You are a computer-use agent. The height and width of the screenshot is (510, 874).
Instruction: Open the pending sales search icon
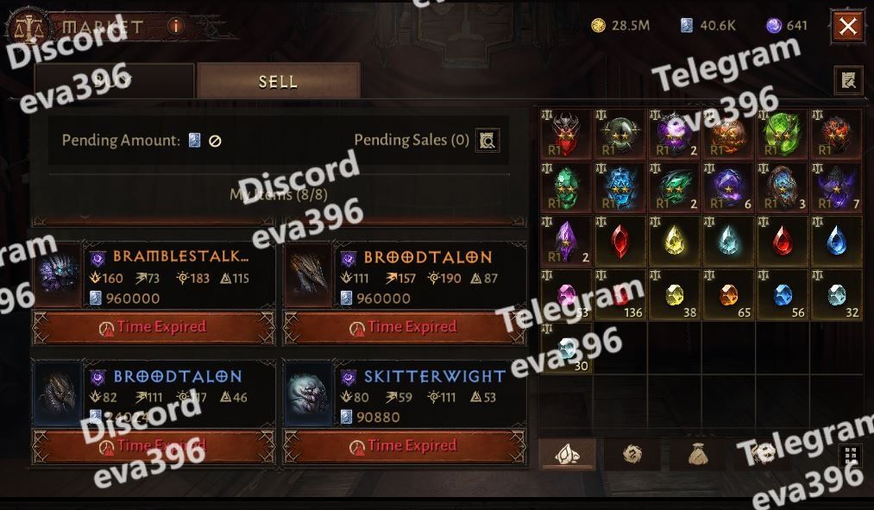pos(487,141)
